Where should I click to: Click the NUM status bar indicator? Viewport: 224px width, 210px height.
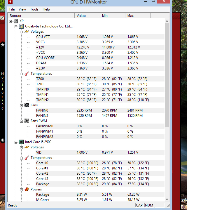pos(149,205)
